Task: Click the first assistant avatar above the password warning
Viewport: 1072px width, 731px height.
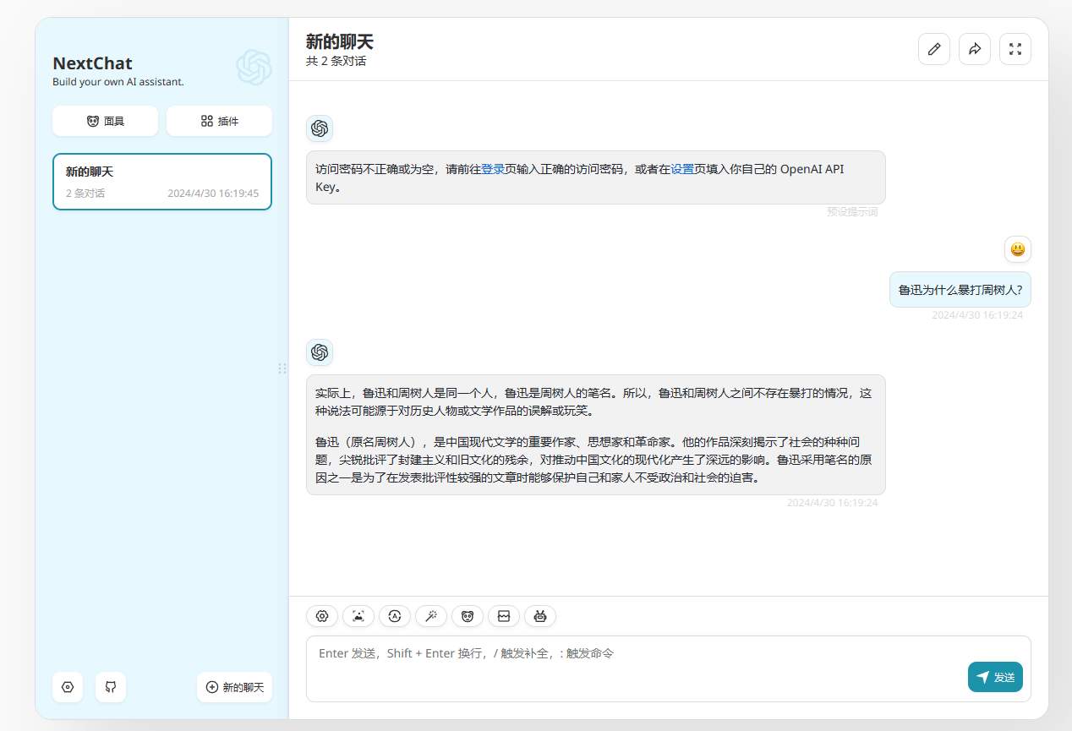Action: coord(320,128)
